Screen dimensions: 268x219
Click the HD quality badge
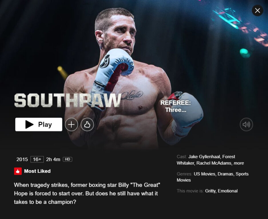68,159
